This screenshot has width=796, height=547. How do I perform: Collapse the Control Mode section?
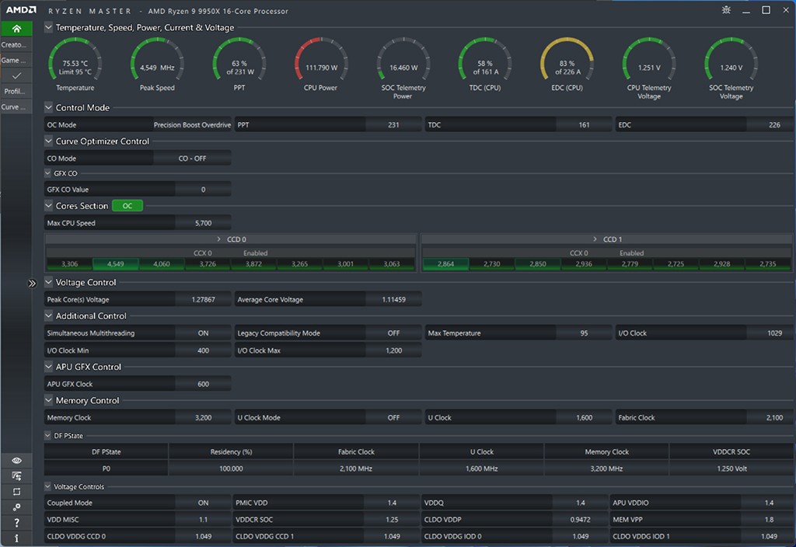[49, 108]
